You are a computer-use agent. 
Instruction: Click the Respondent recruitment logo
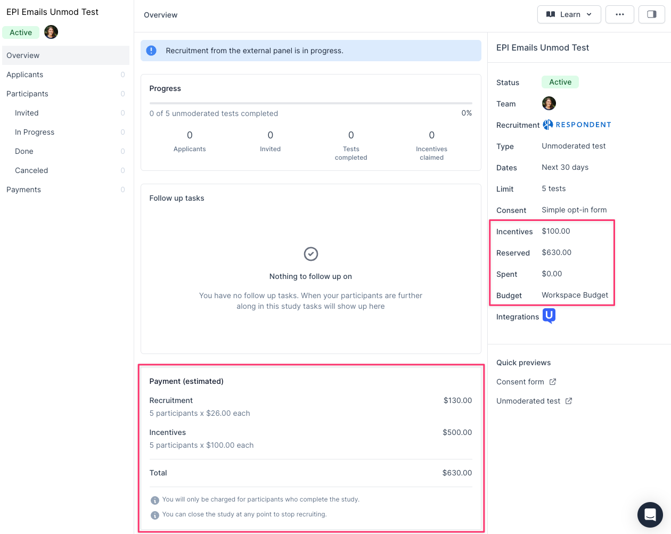tap(577, 125)
